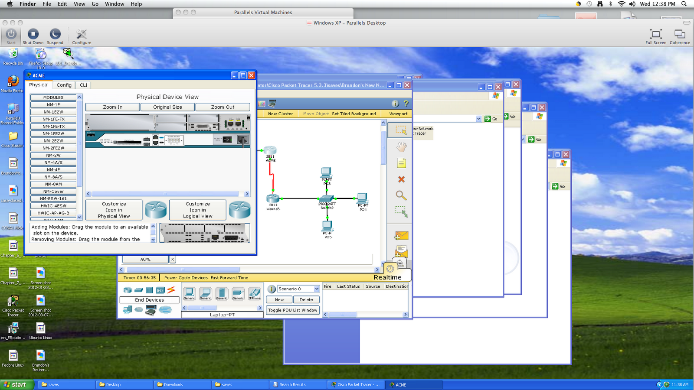This screenshot has height=390, width=694.
Task: Click the down arrow of the modules list scrollbar
Action: 79,217
